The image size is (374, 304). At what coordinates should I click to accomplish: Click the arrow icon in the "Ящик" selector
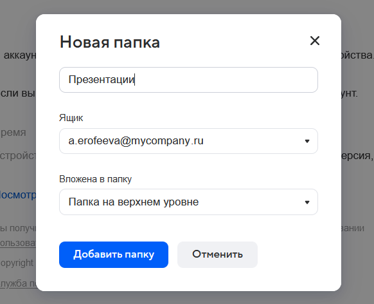click(x=307, y=141)
